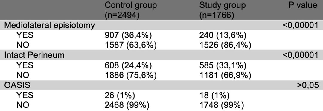323x111 pixels.
Task: Click the Control group column header
Action: pyautogui.click(x=131, y=10)
